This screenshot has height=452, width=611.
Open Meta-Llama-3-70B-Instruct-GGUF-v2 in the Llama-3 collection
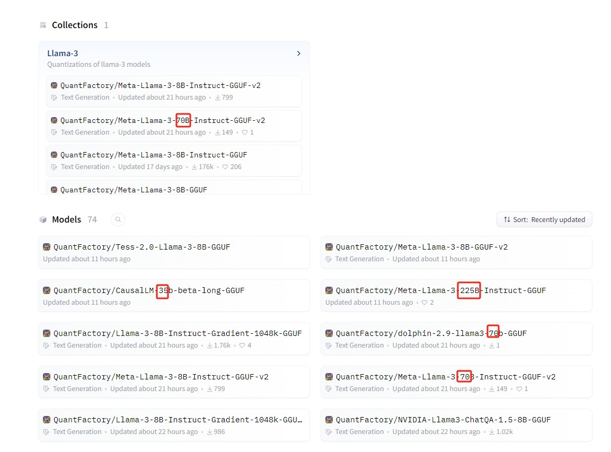(174, 126)
